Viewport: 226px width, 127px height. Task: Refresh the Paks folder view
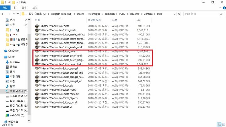179,14
